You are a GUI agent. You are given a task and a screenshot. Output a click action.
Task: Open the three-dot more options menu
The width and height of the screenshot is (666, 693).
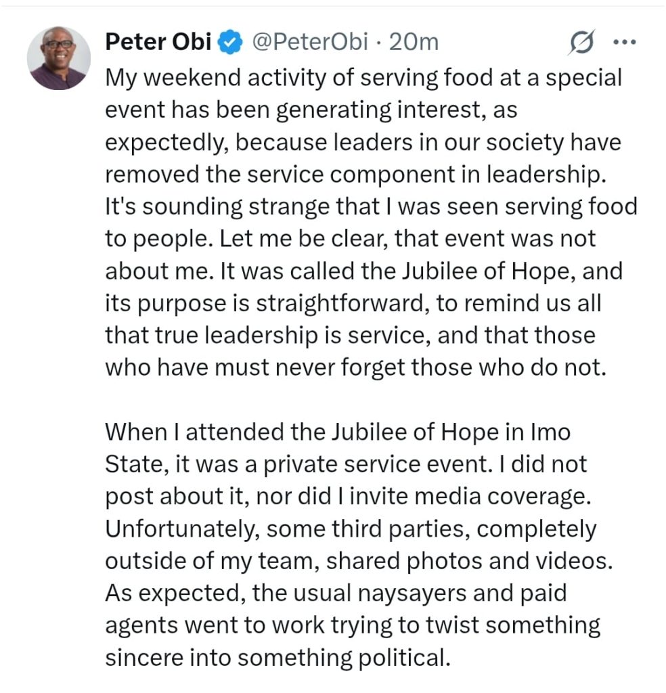[x=625, y=43]
